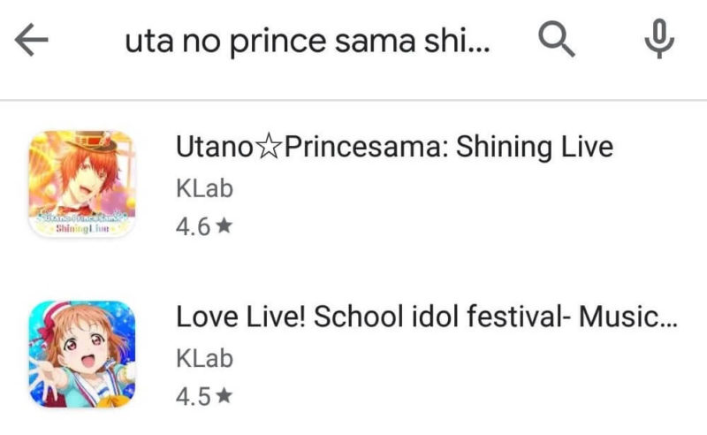Screen dimensions: 707x435
Task: Click the hollow star in the Utano title
Action: tap(269, 147)
